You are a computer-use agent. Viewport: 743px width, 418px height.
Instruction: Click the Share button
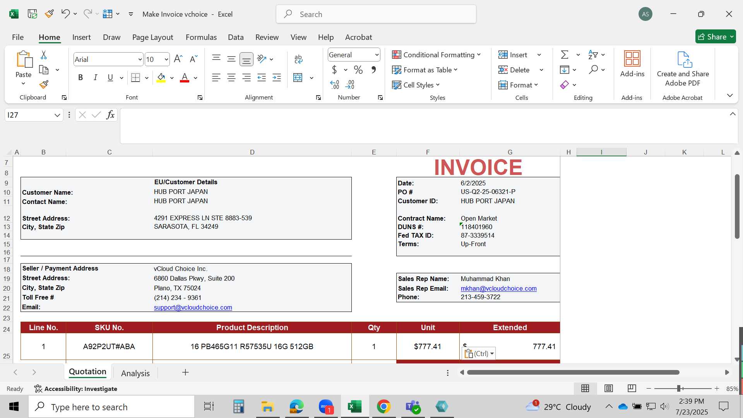pos(716,37)
